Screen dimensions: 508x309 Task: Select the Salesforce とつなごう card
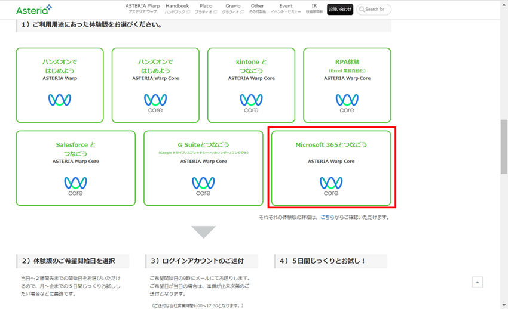[75, 168]
